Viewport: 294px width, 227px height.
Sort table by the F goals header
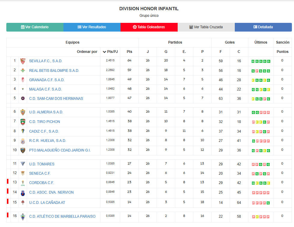221,52
